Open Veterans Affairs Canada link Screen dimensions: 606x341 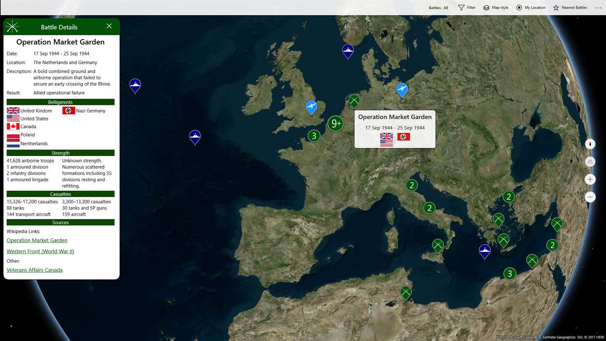click(x=35, y=270)
